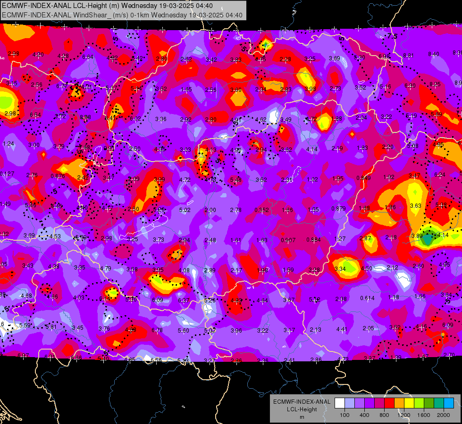Select the WindShear_ (m/s) 0-1km title line
The height and width of the screenshot is (424, 462).
pyautogui.click(x=122, y=15)
